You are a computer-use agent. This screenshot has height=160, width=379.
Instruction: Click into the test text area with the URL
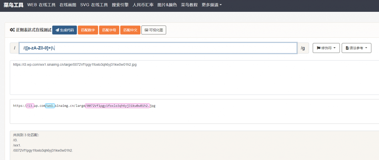coord(194,78)
